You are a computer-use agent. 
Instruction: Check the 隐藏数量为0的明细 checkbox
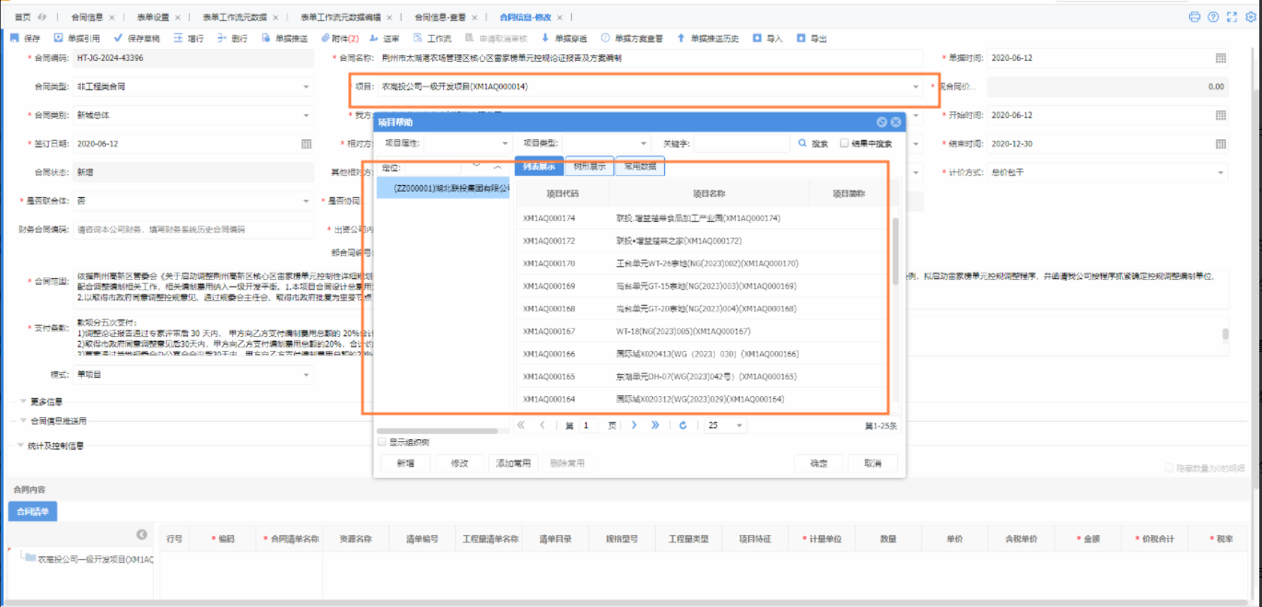[1170, 468]
